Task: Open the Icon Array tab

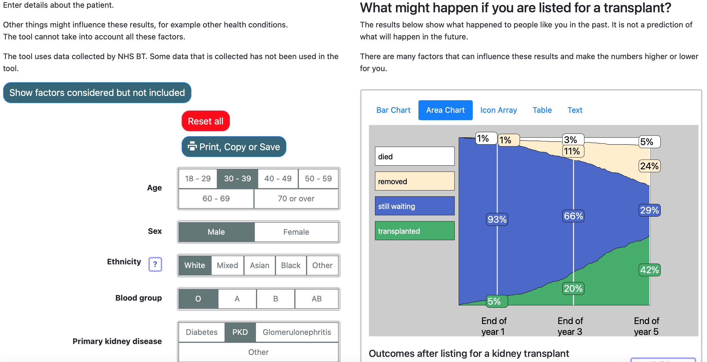Action: [x=499, y=110]
